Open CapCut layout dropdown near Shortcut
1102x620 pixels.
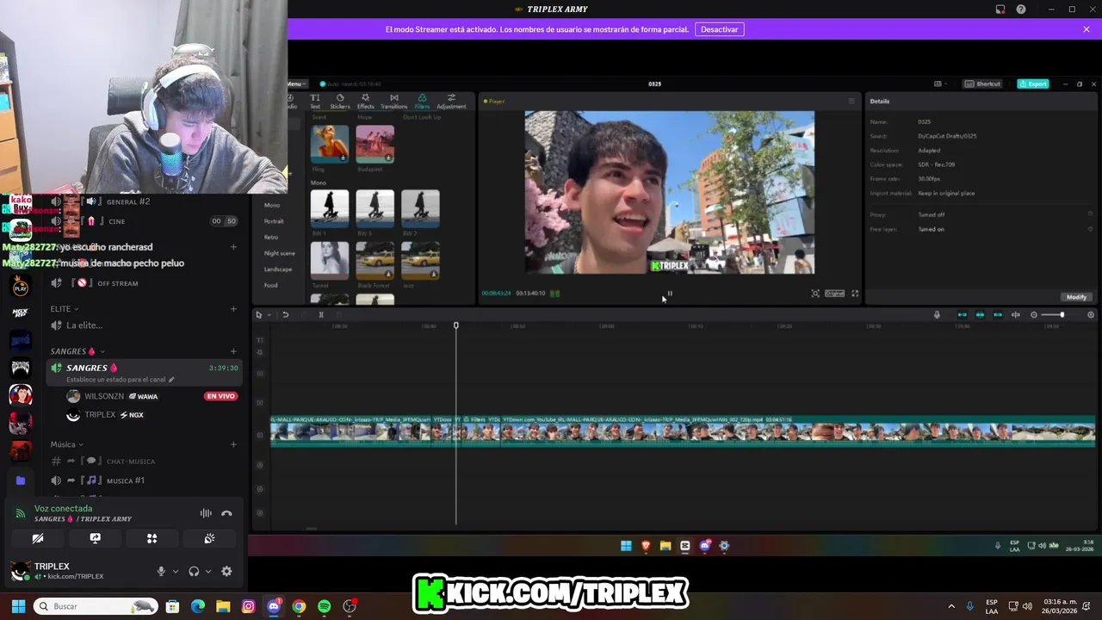pyautogui.click(x=940, y=84)
